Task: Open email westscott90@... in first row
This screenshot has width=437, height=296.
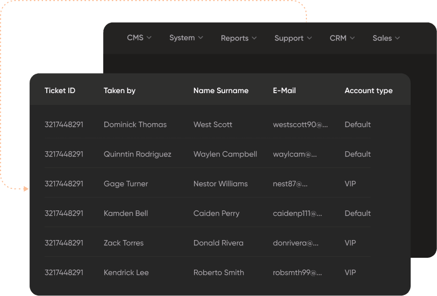Action: [300, 124]
